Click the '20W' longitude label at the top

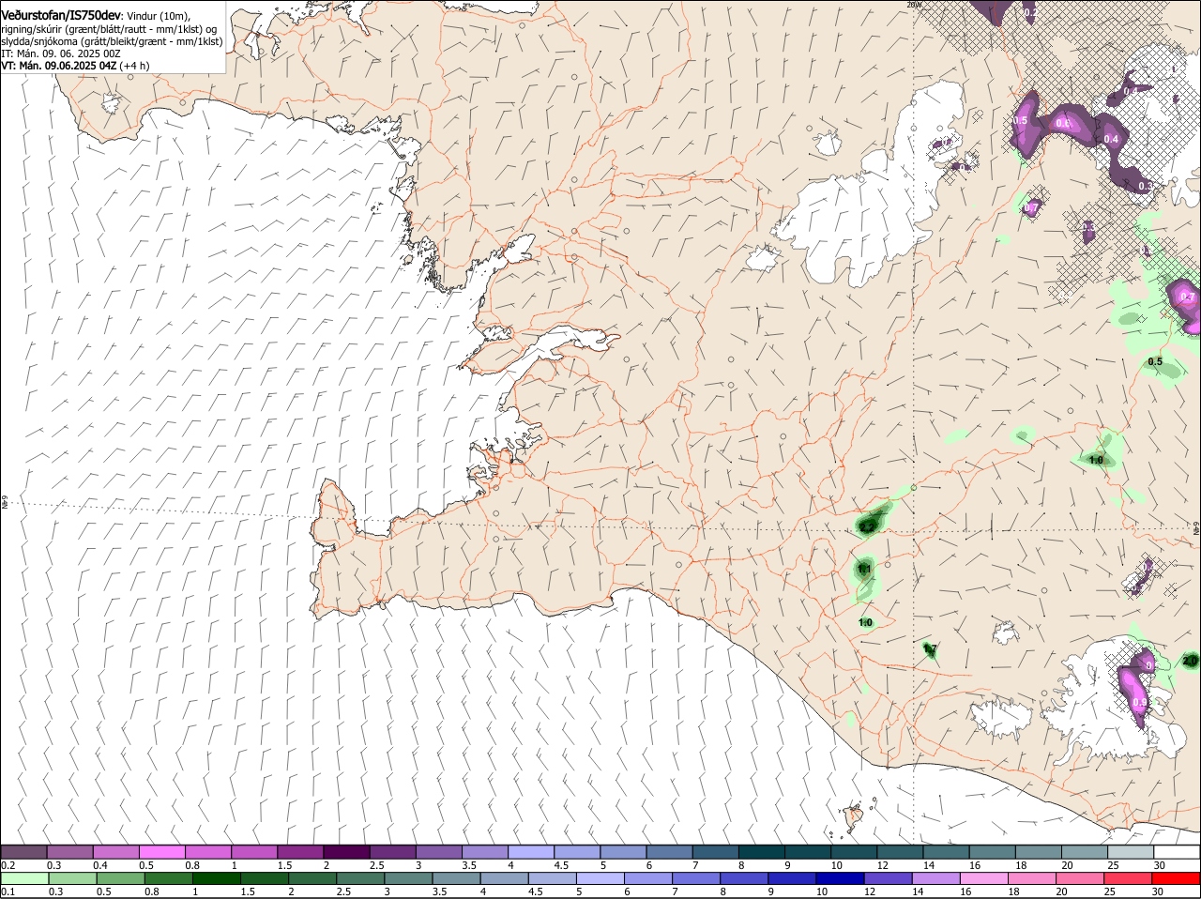pos(914,5)
